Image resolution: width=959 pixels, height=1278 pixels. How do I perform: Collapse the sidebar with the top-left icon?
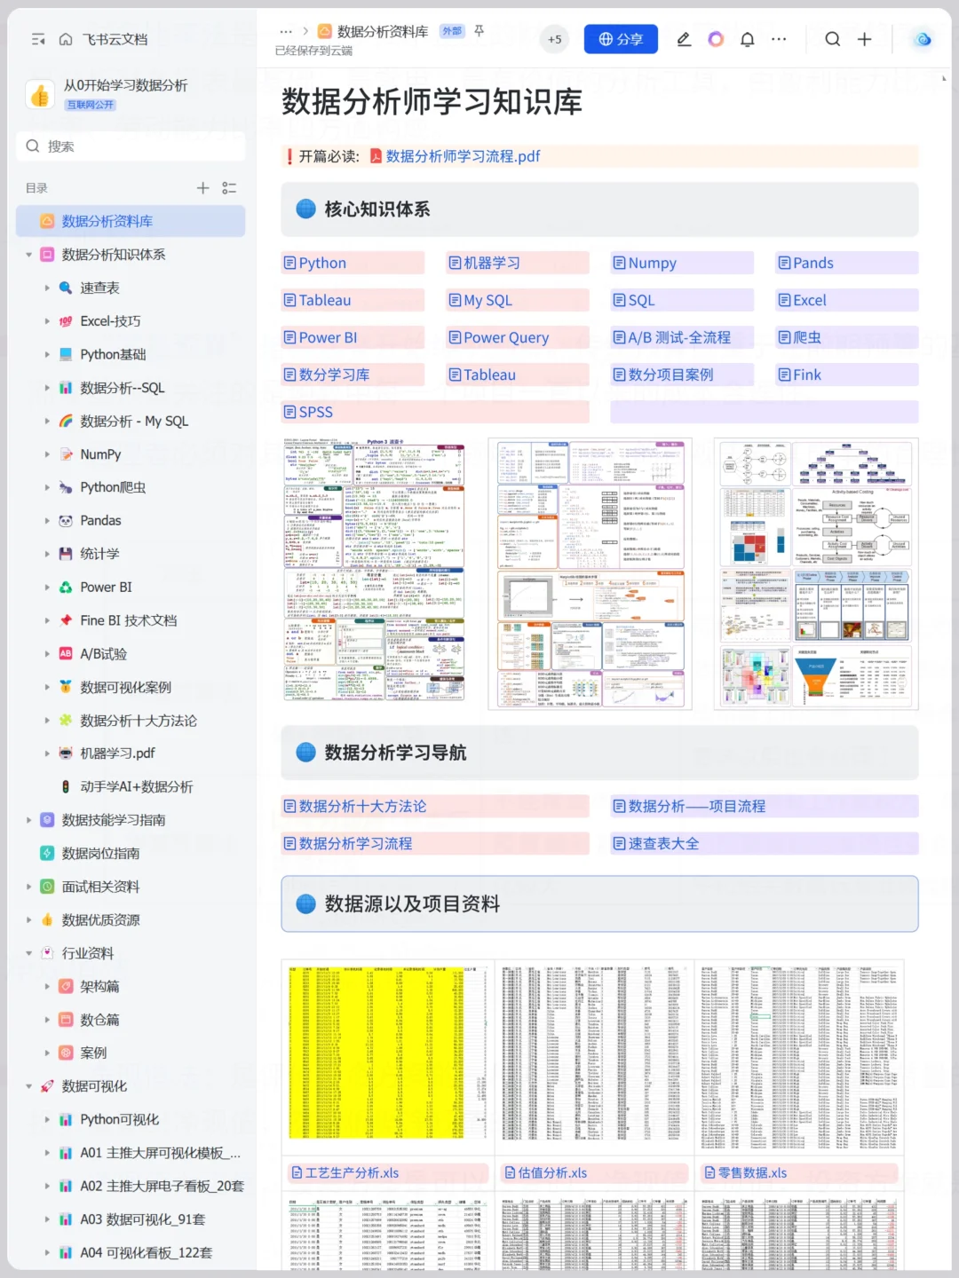(38, 39)
